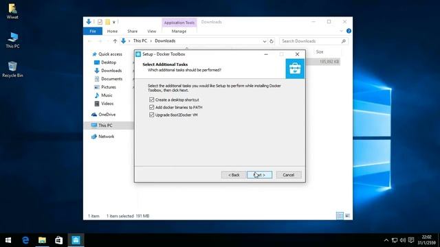Refresh the Downloads folder

(272, 41)
